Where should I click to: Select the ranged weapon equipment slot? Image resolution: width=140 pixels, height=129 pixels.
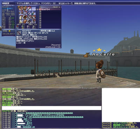point(29,8)
